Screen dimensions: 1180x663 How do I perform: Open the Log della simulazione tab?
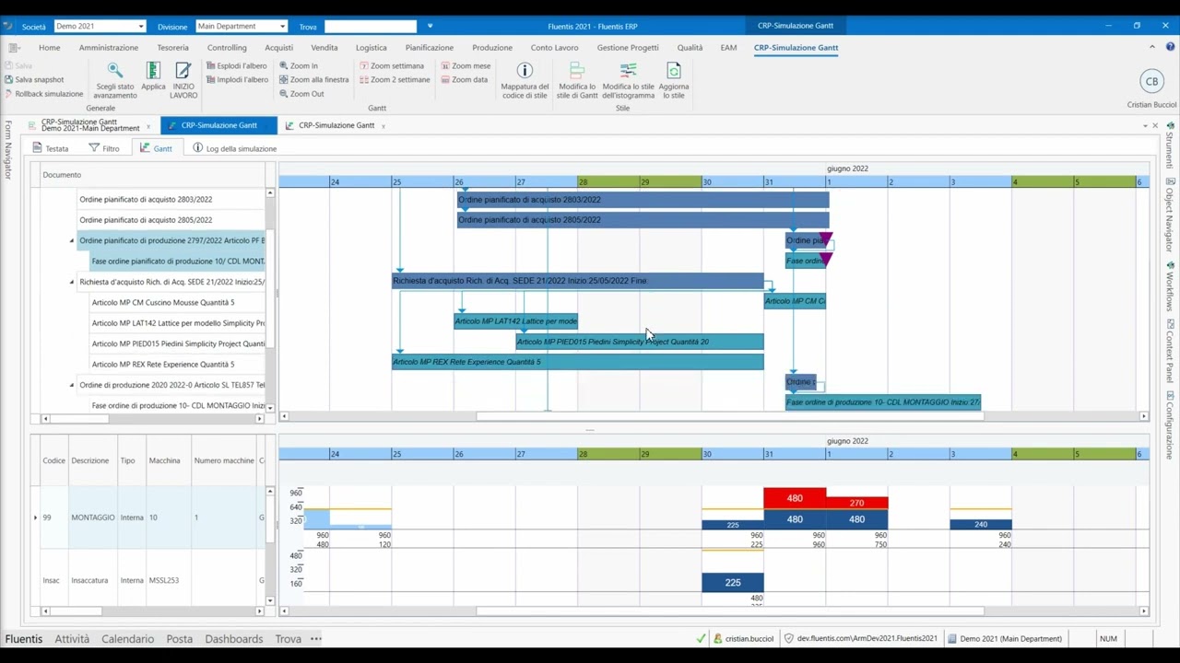234,148
